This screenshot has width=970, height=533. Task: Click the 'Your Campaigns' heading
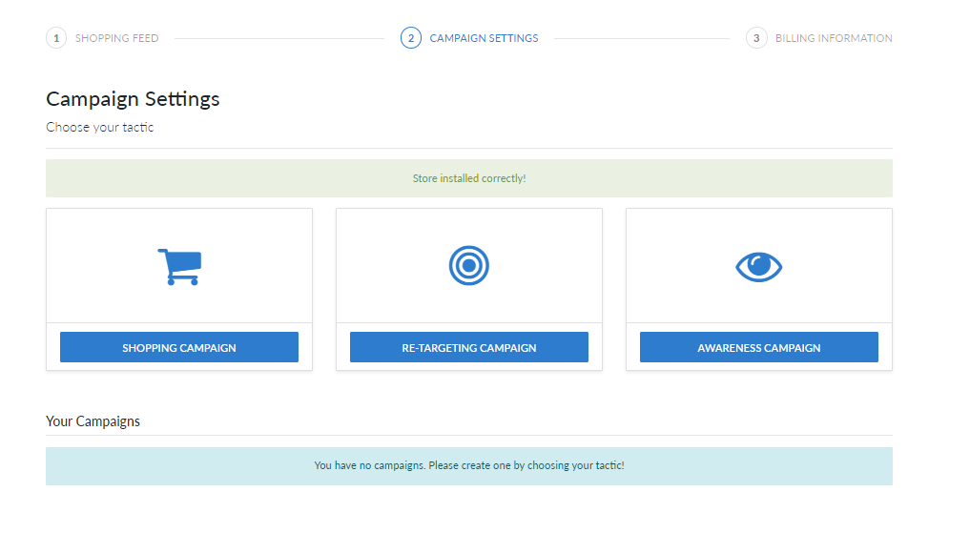tap(93, 421)
